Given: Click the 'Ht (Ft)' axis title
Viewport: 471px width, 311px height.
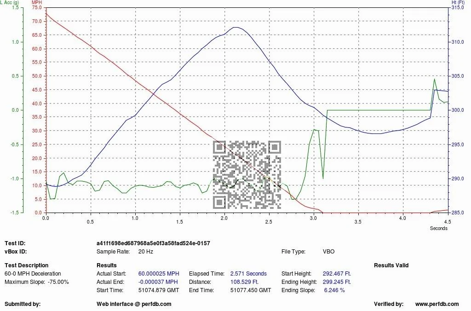Looking at the screenshot, I should [458, 2].
